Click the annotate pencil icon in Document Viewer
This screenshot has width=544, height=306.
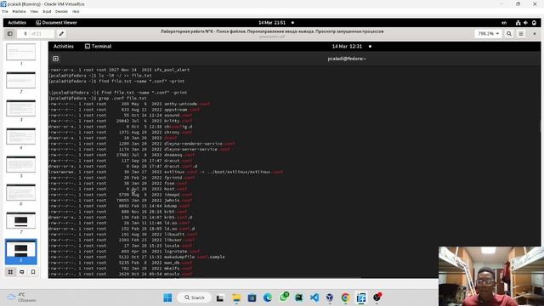click(61, 34)
